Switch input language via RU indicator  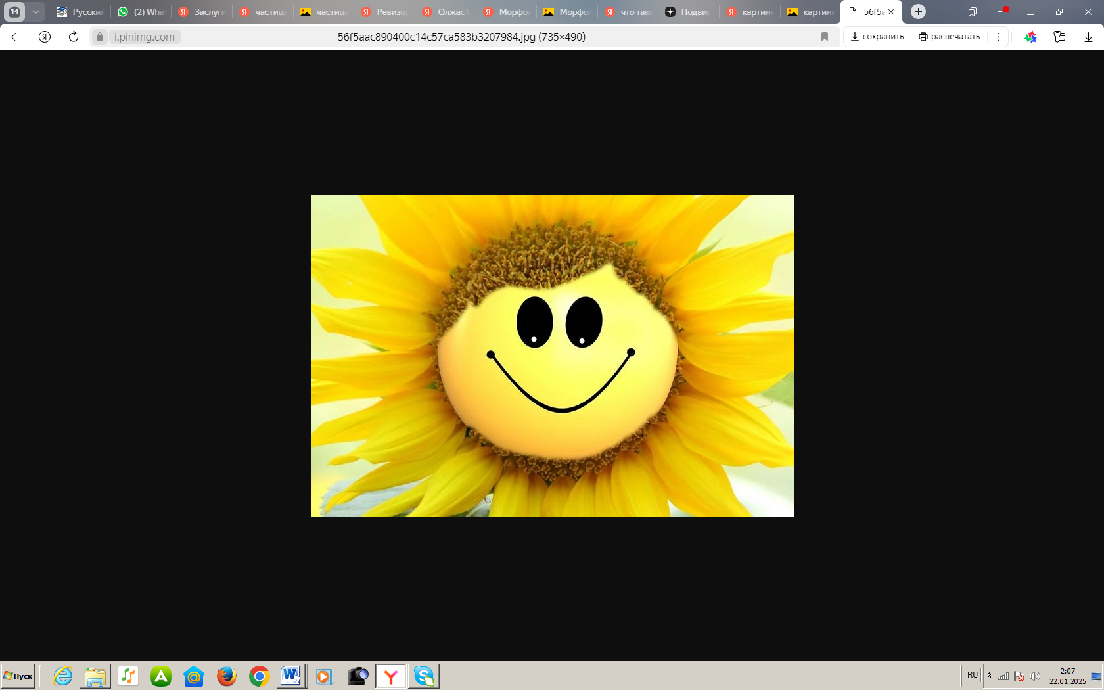point(973,675)
